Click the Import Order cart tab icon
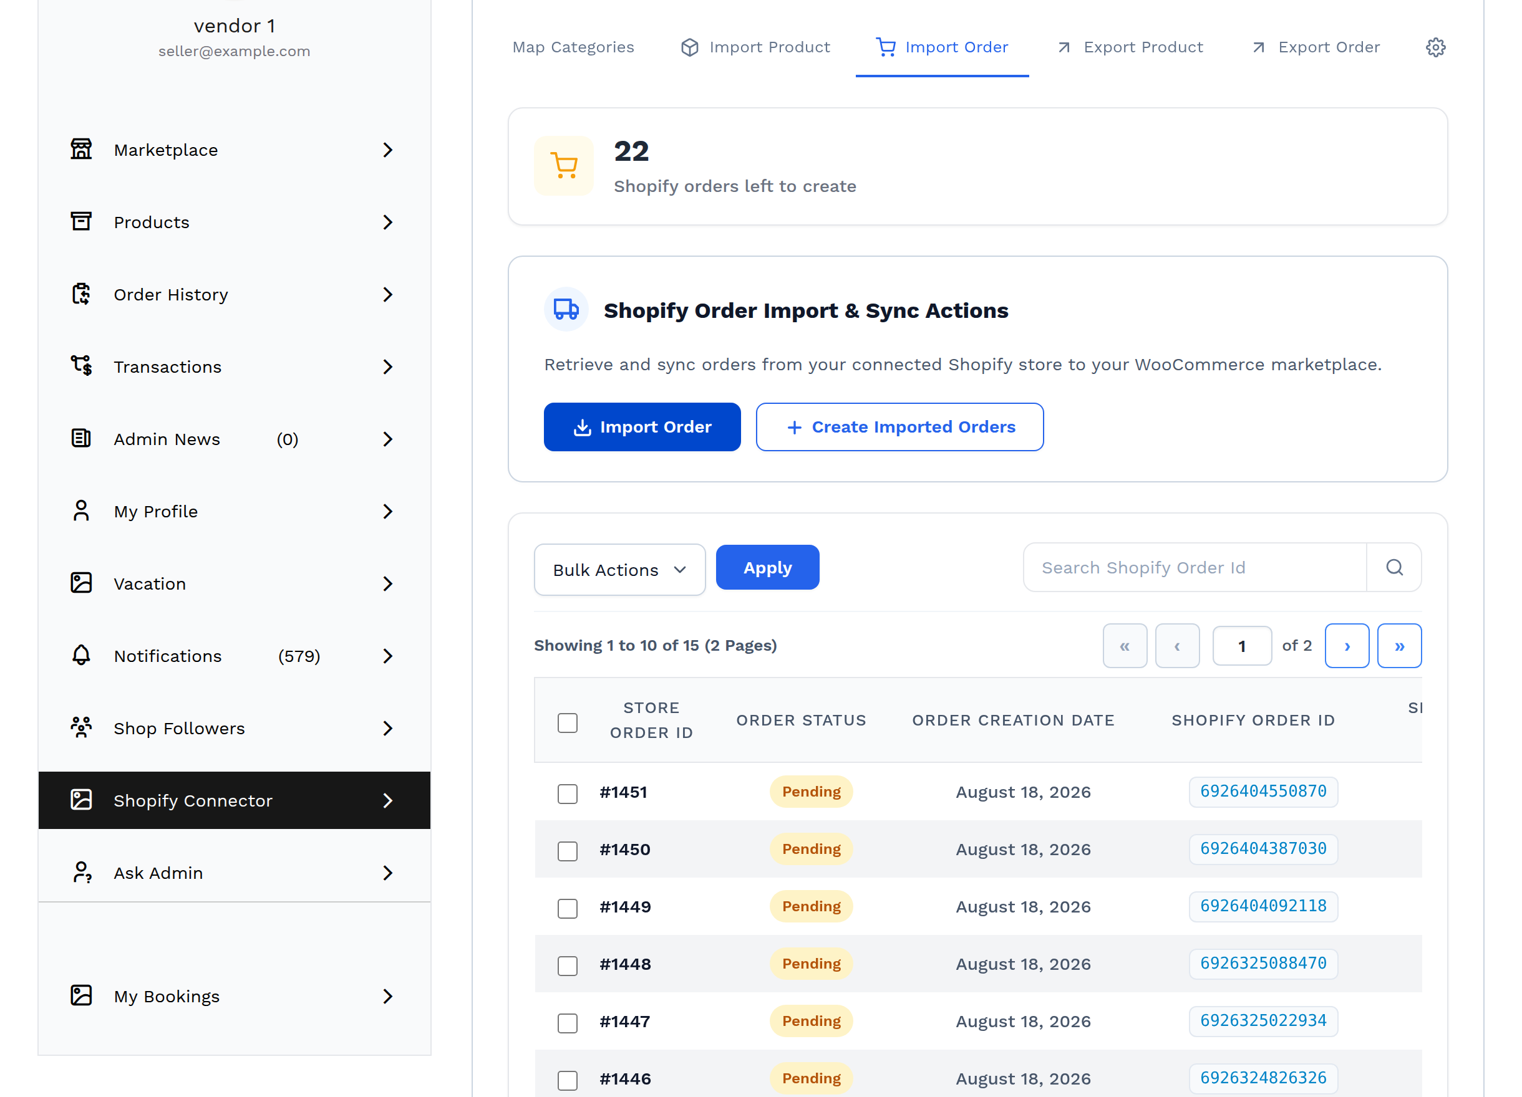The image size is (1522, 1097). (x=886, y=47)
